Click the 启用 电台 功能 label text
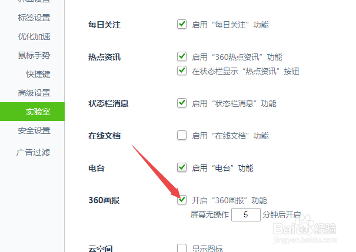The image size is (356, 252). click(x=222, y=168)
